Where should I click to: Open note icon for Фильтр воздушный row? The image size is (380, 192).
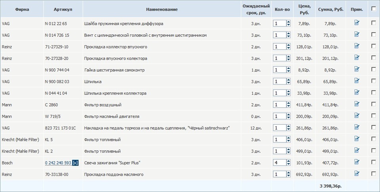(357, 104)
